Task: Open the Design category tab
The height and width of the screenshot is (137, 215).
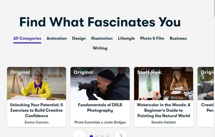Action: [x=79, y=38]
